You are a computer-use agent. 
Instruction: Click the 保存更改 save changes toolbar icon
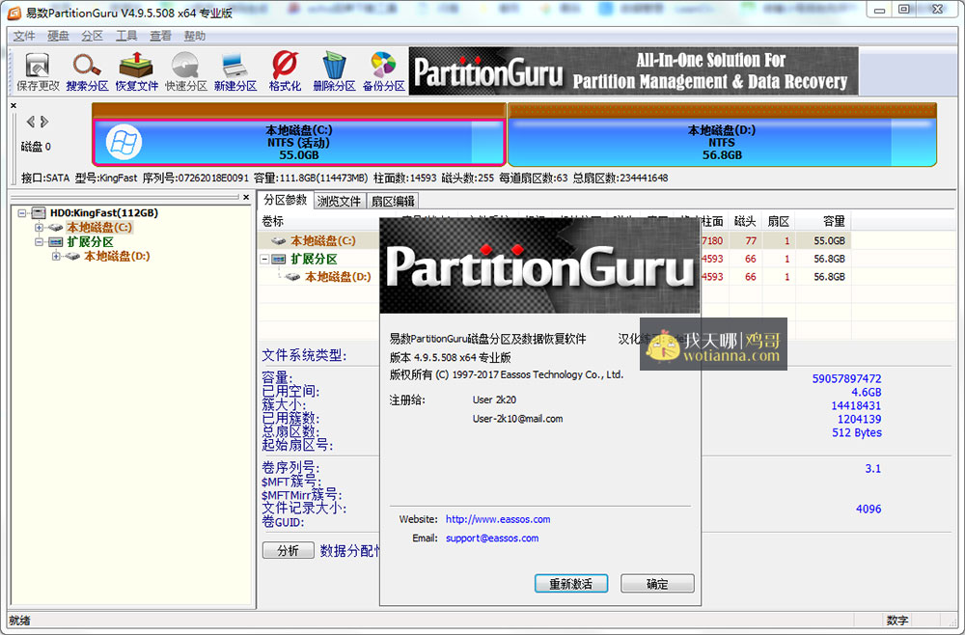[x=38, y=72]
